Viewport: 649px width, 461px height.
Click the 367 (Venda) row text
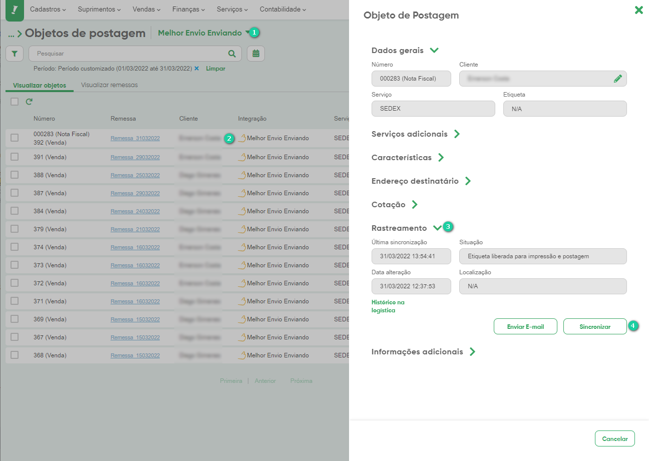50,337
